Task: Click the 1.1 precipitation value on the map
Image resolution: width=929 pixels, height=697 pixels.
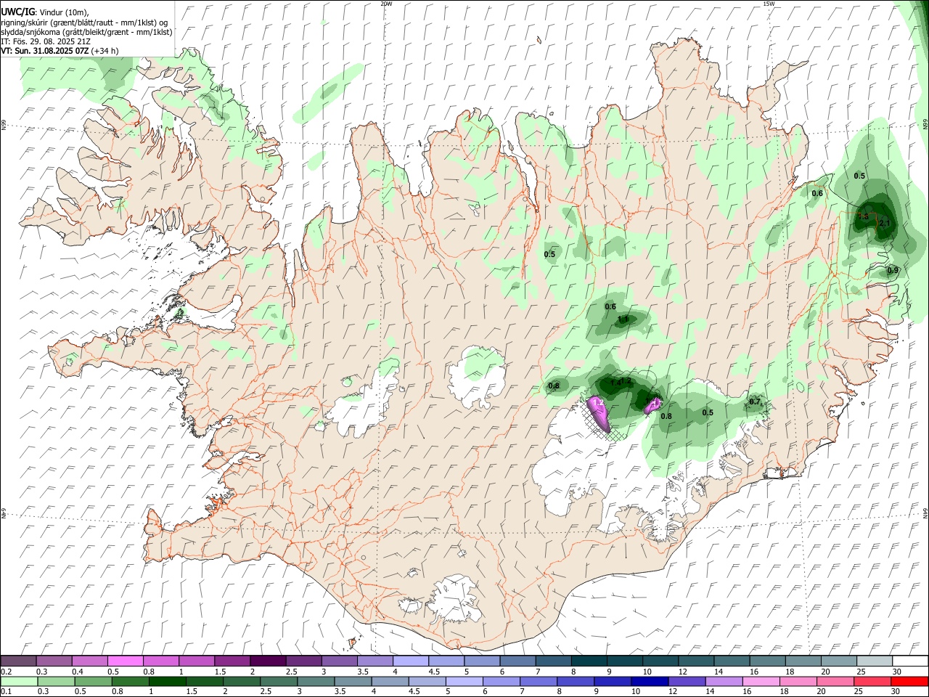Action: pyautogui.click(x=623, y=319)
